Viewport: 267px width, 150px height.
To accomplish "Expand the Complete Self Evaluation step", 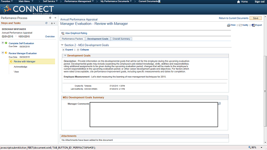I will [x=3, y=42].
